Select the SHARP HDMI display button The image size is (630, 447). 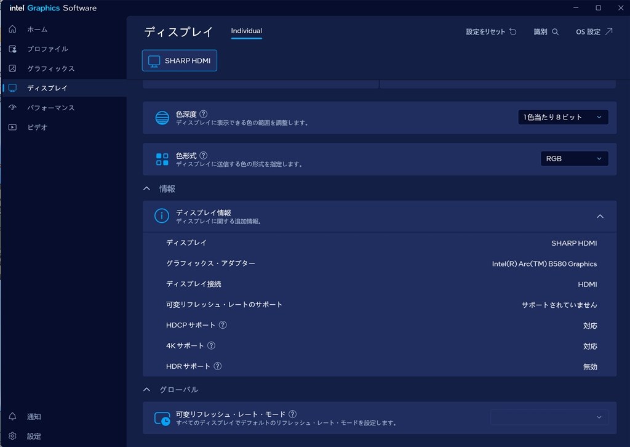180,61
